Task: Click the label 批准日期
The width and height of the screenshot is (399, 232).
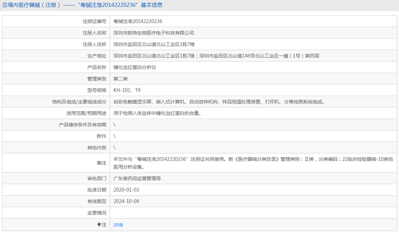Action: (97, 190)
